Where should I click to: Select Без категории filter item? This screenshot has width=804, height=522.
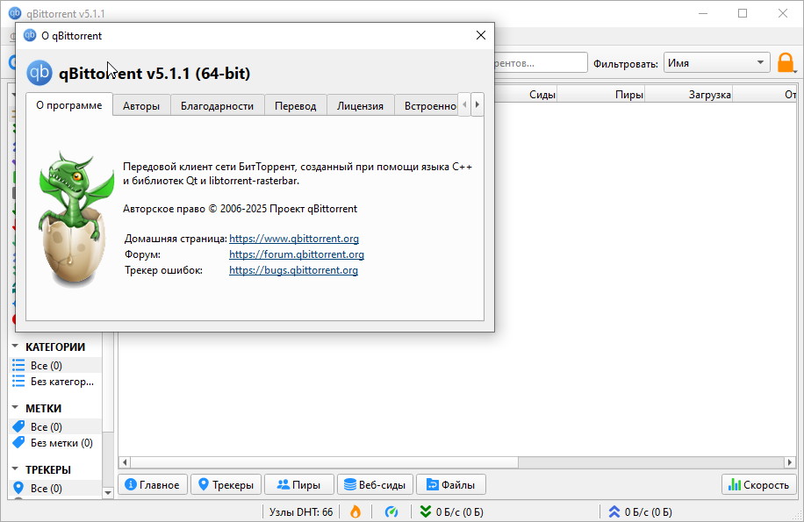[55, 382]
